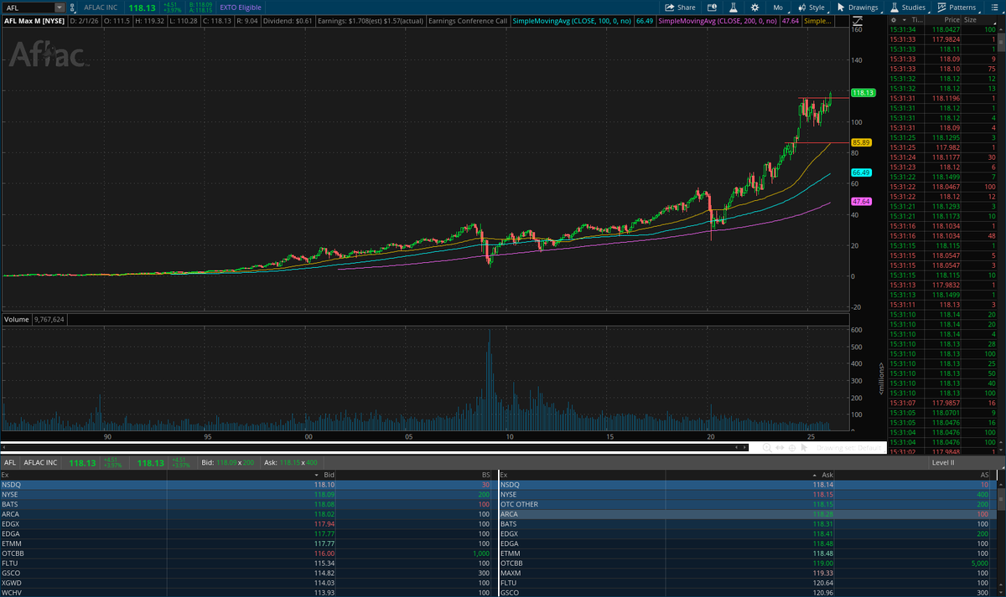Image resolution: width=1006 pixels, height=597 pixels.
Task: Open the AFL symbol dropdown in Level II panel
Action: pyautogui.click(x=10, y=462)
